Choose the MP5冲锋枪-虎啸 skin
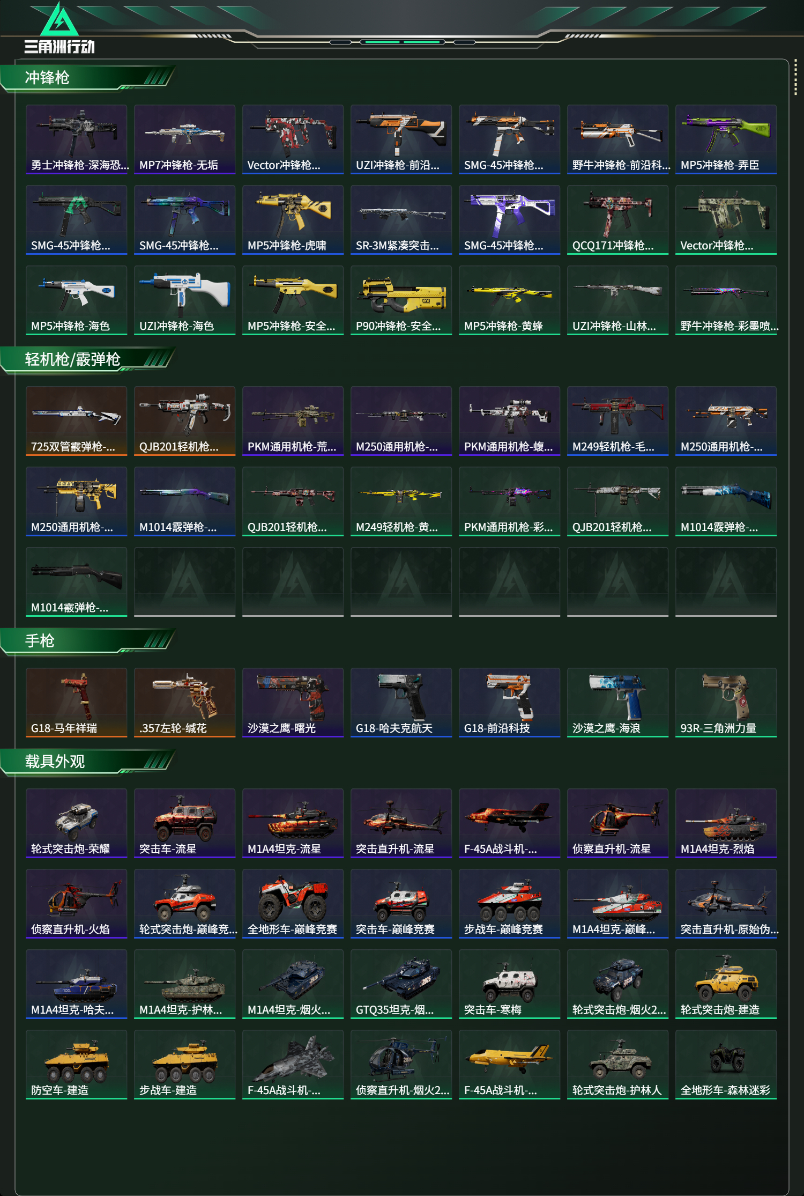 click(293, 220)
